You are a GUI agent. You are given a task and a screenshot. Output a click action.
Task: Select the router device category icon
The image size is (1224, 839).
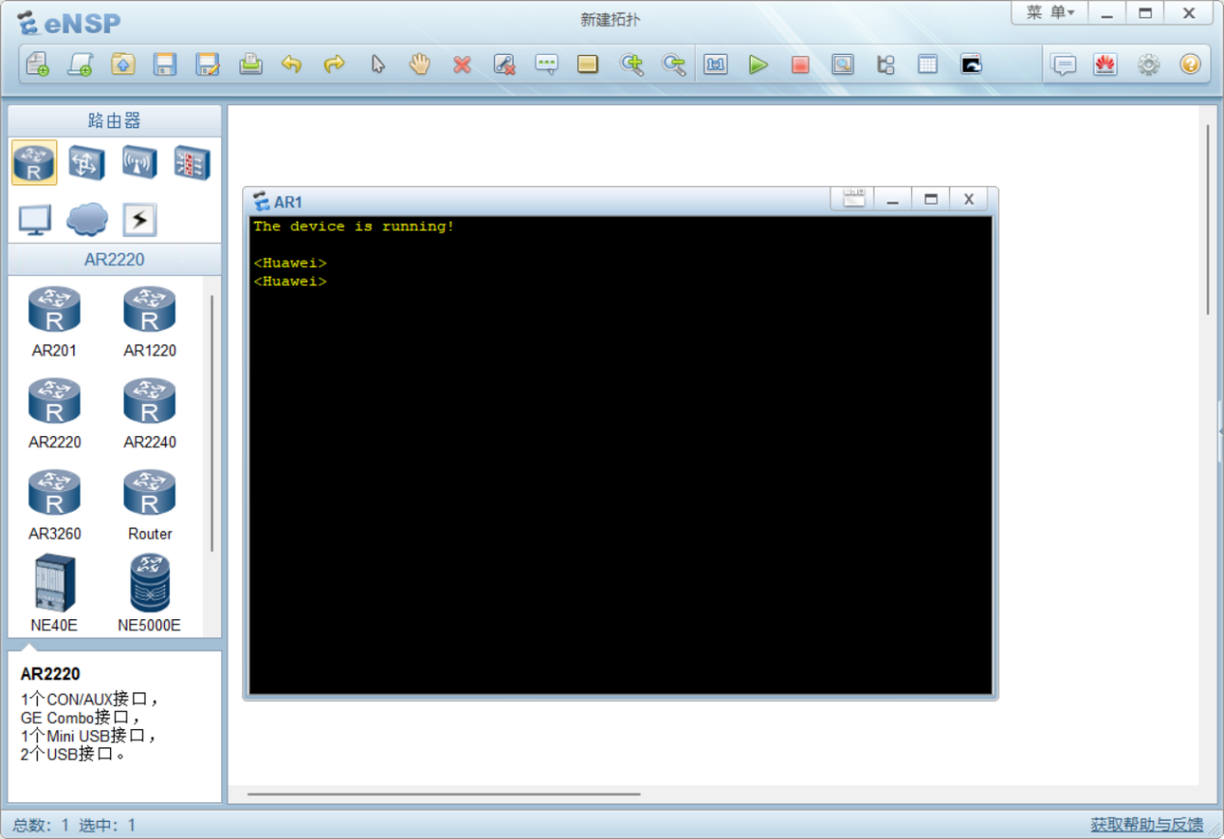tap(35, 162)
